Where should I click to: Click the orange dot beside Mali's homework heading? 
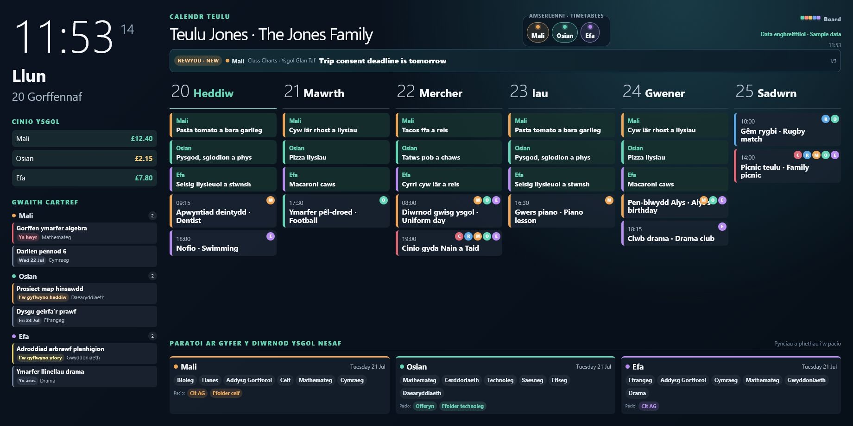click(x=14, y=216)
